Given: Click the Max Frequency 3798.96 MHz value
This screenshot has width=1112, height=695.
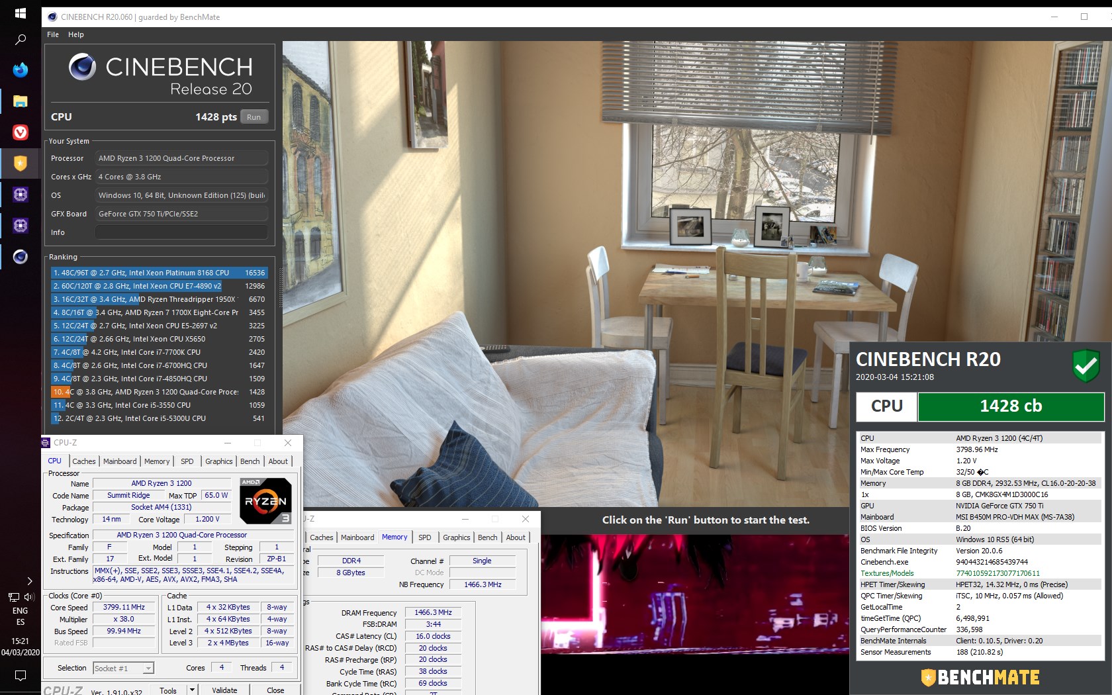Looking at the screenshot, I should point(977,449).
